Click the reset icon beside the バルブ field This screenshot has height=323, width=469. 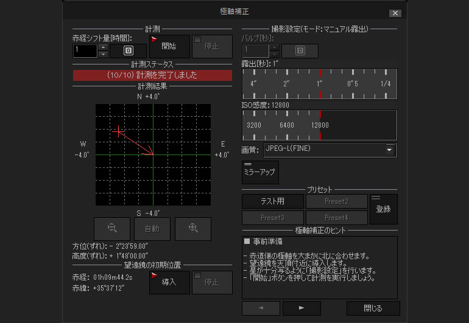(299, 50)
